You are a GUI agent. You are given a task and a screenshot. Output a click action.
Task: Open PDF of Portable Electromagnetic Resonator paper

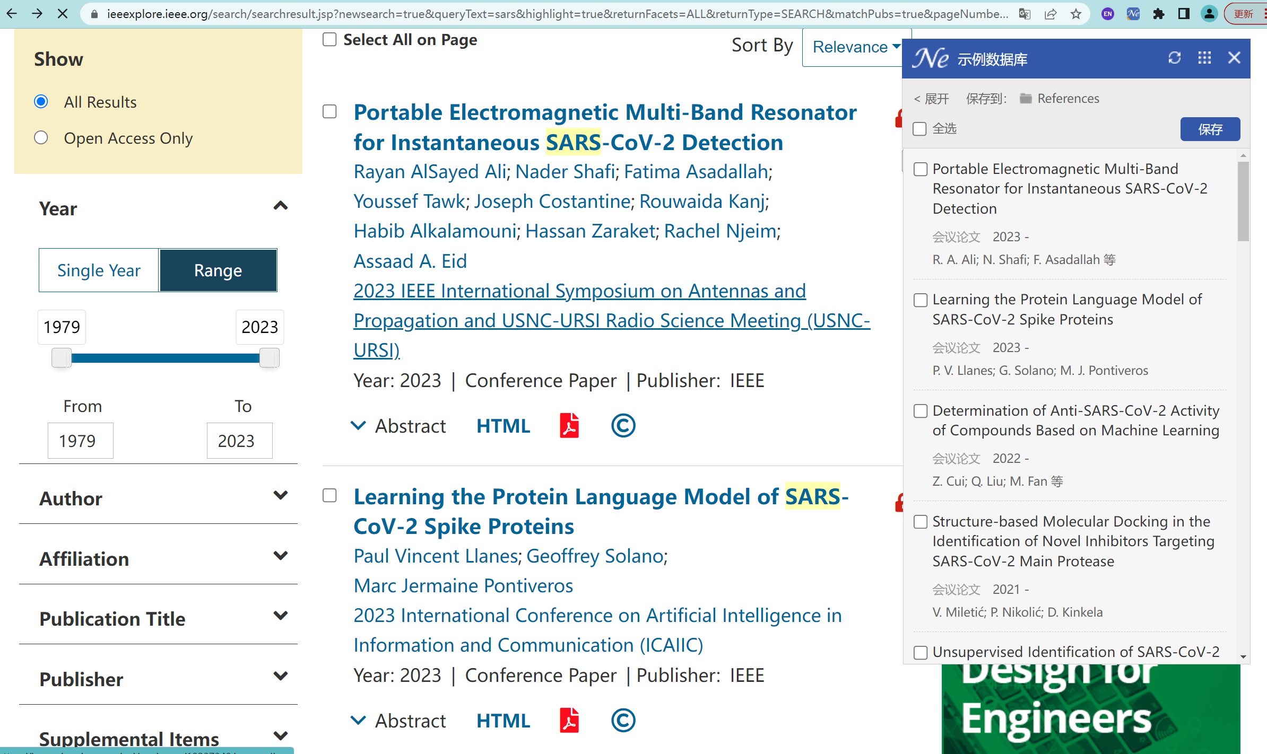click(569, 425)
